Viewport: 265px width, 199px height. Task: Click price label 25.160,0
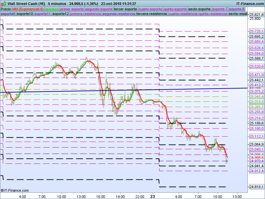(256, 128)
